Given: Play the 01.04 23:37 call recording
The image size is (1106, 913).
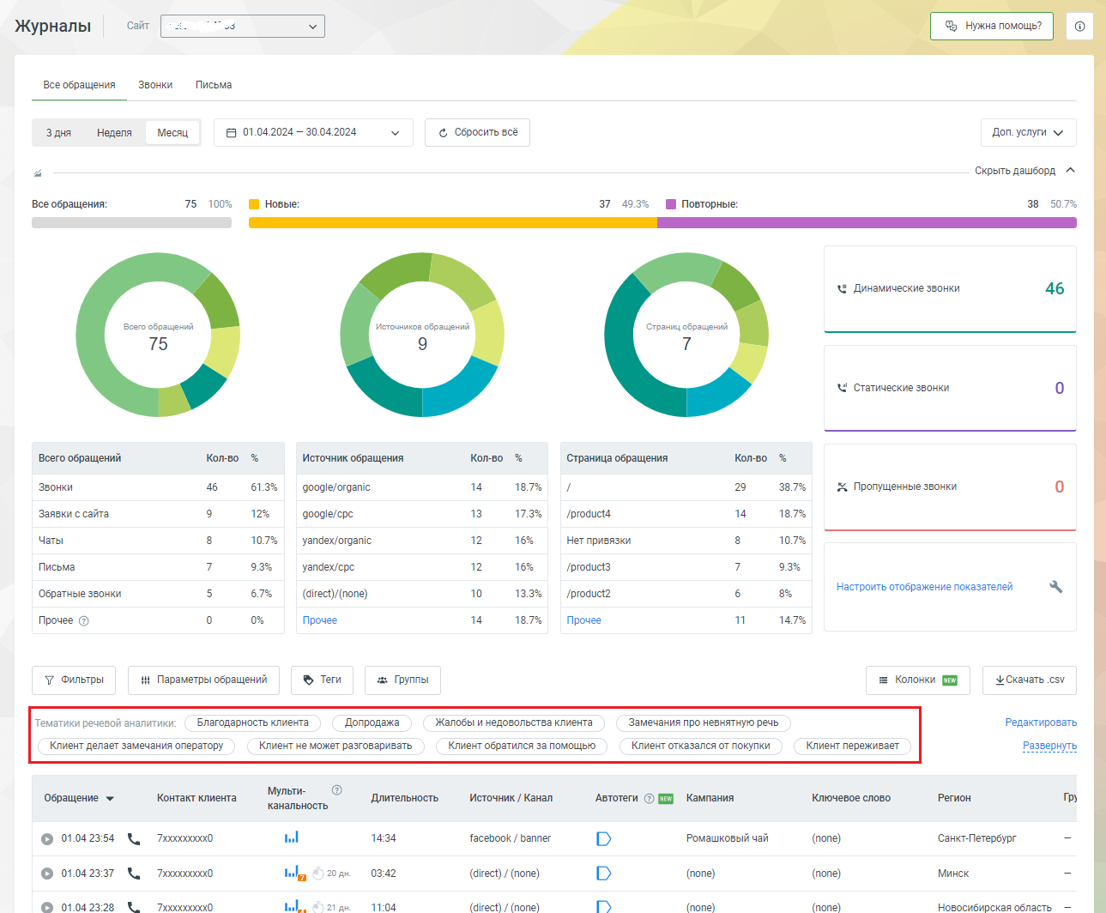Looking at the screenshot, I should pos(47,874).
